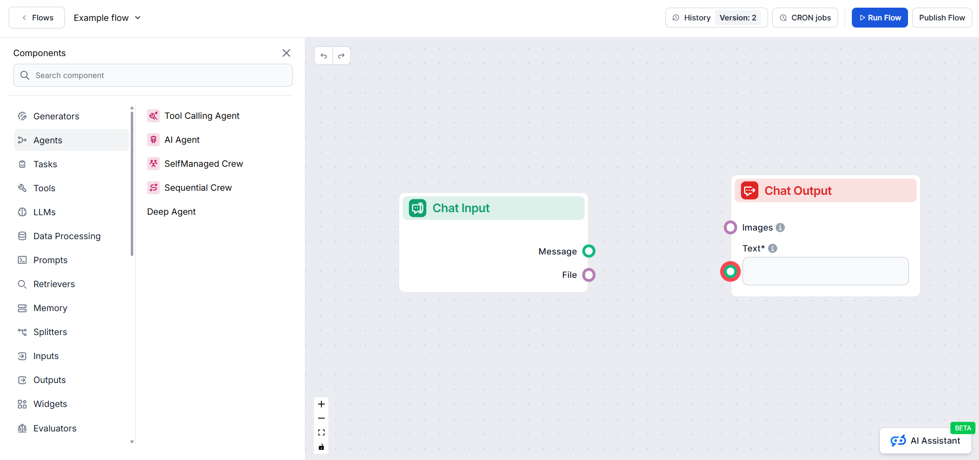Fit the flow to the view
Screen dimensions: 979x460
click(321, 432)
